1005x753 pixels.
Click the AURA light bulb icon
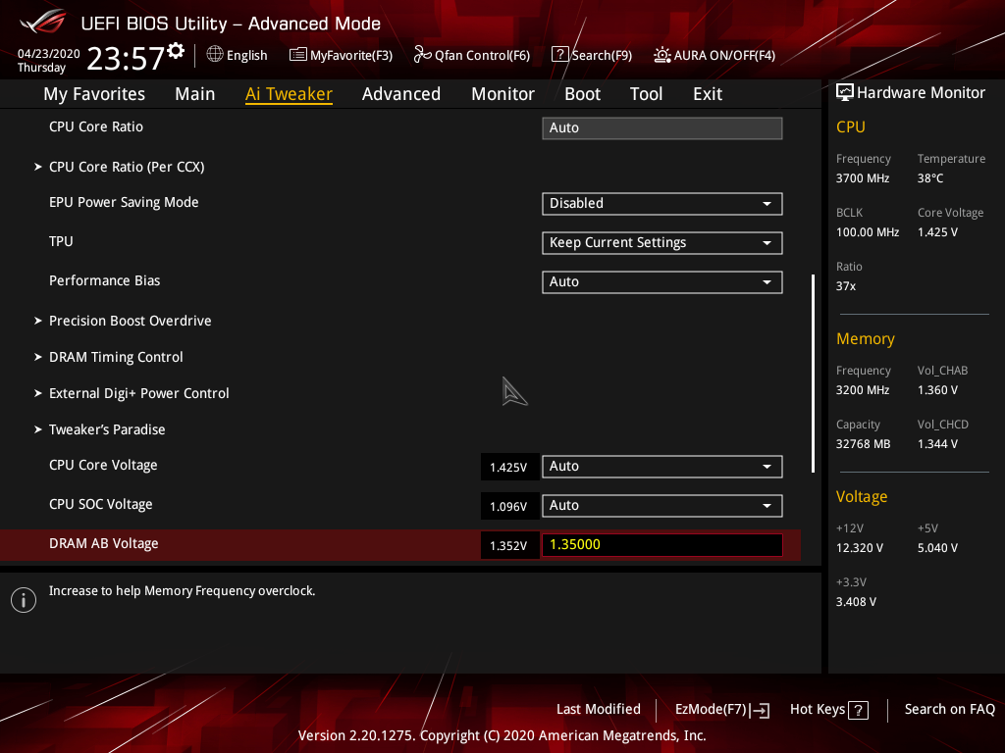coord(662,55)
